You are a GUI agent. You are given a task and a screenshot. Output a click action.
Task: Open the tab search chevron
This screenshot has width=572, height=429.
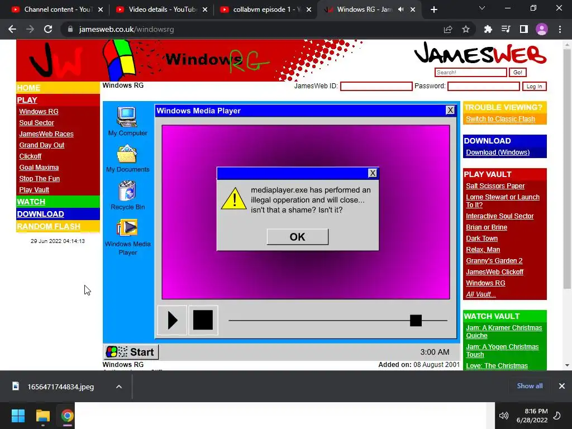pos(482,8)
